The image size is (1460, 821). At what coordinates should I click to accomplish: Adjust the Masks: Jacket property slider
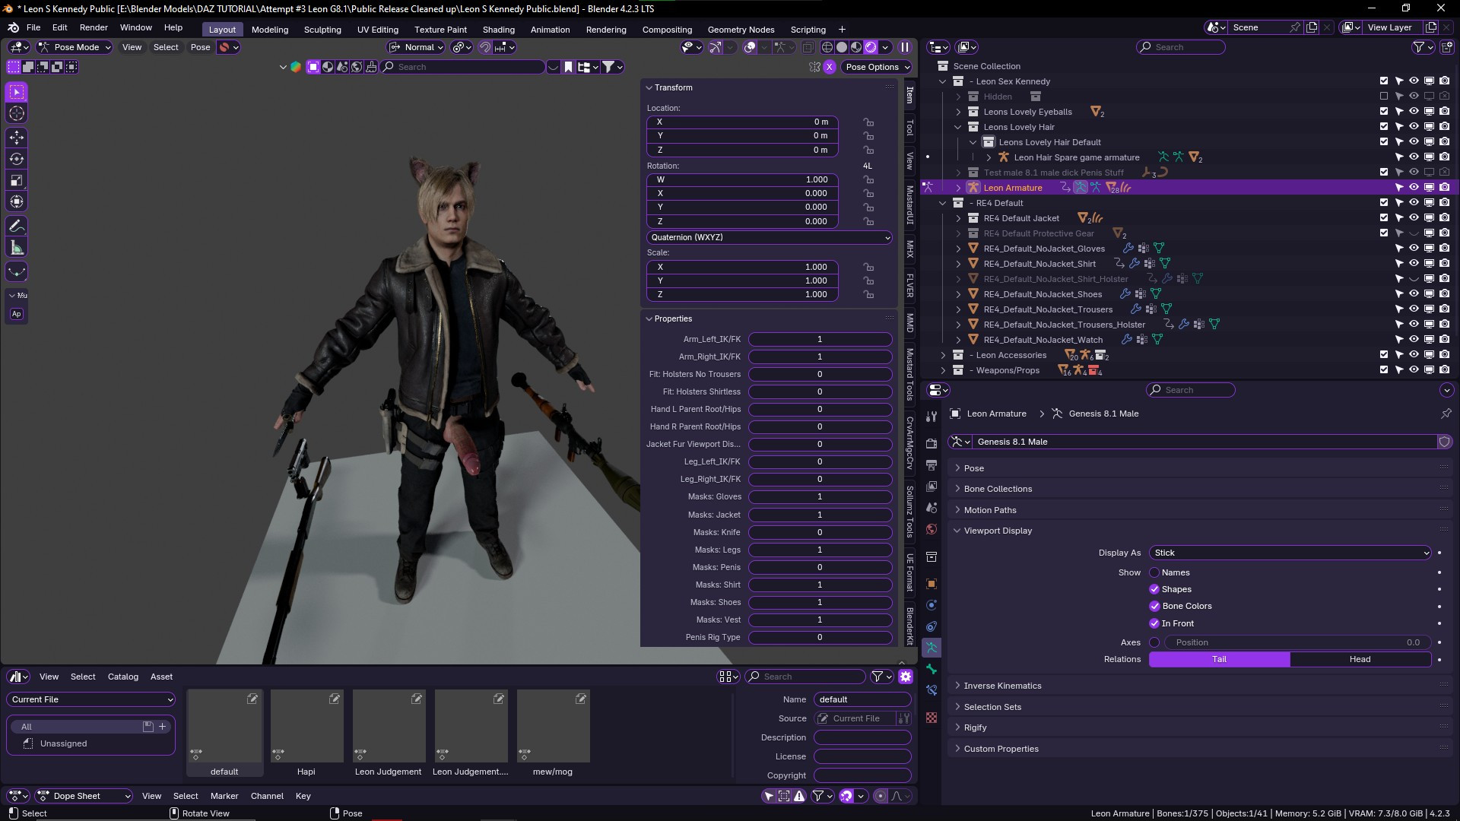click(820, 515)
